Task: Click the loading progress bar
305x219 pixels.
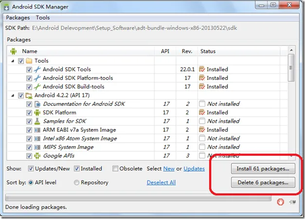Action: click(x=138, y=199)
